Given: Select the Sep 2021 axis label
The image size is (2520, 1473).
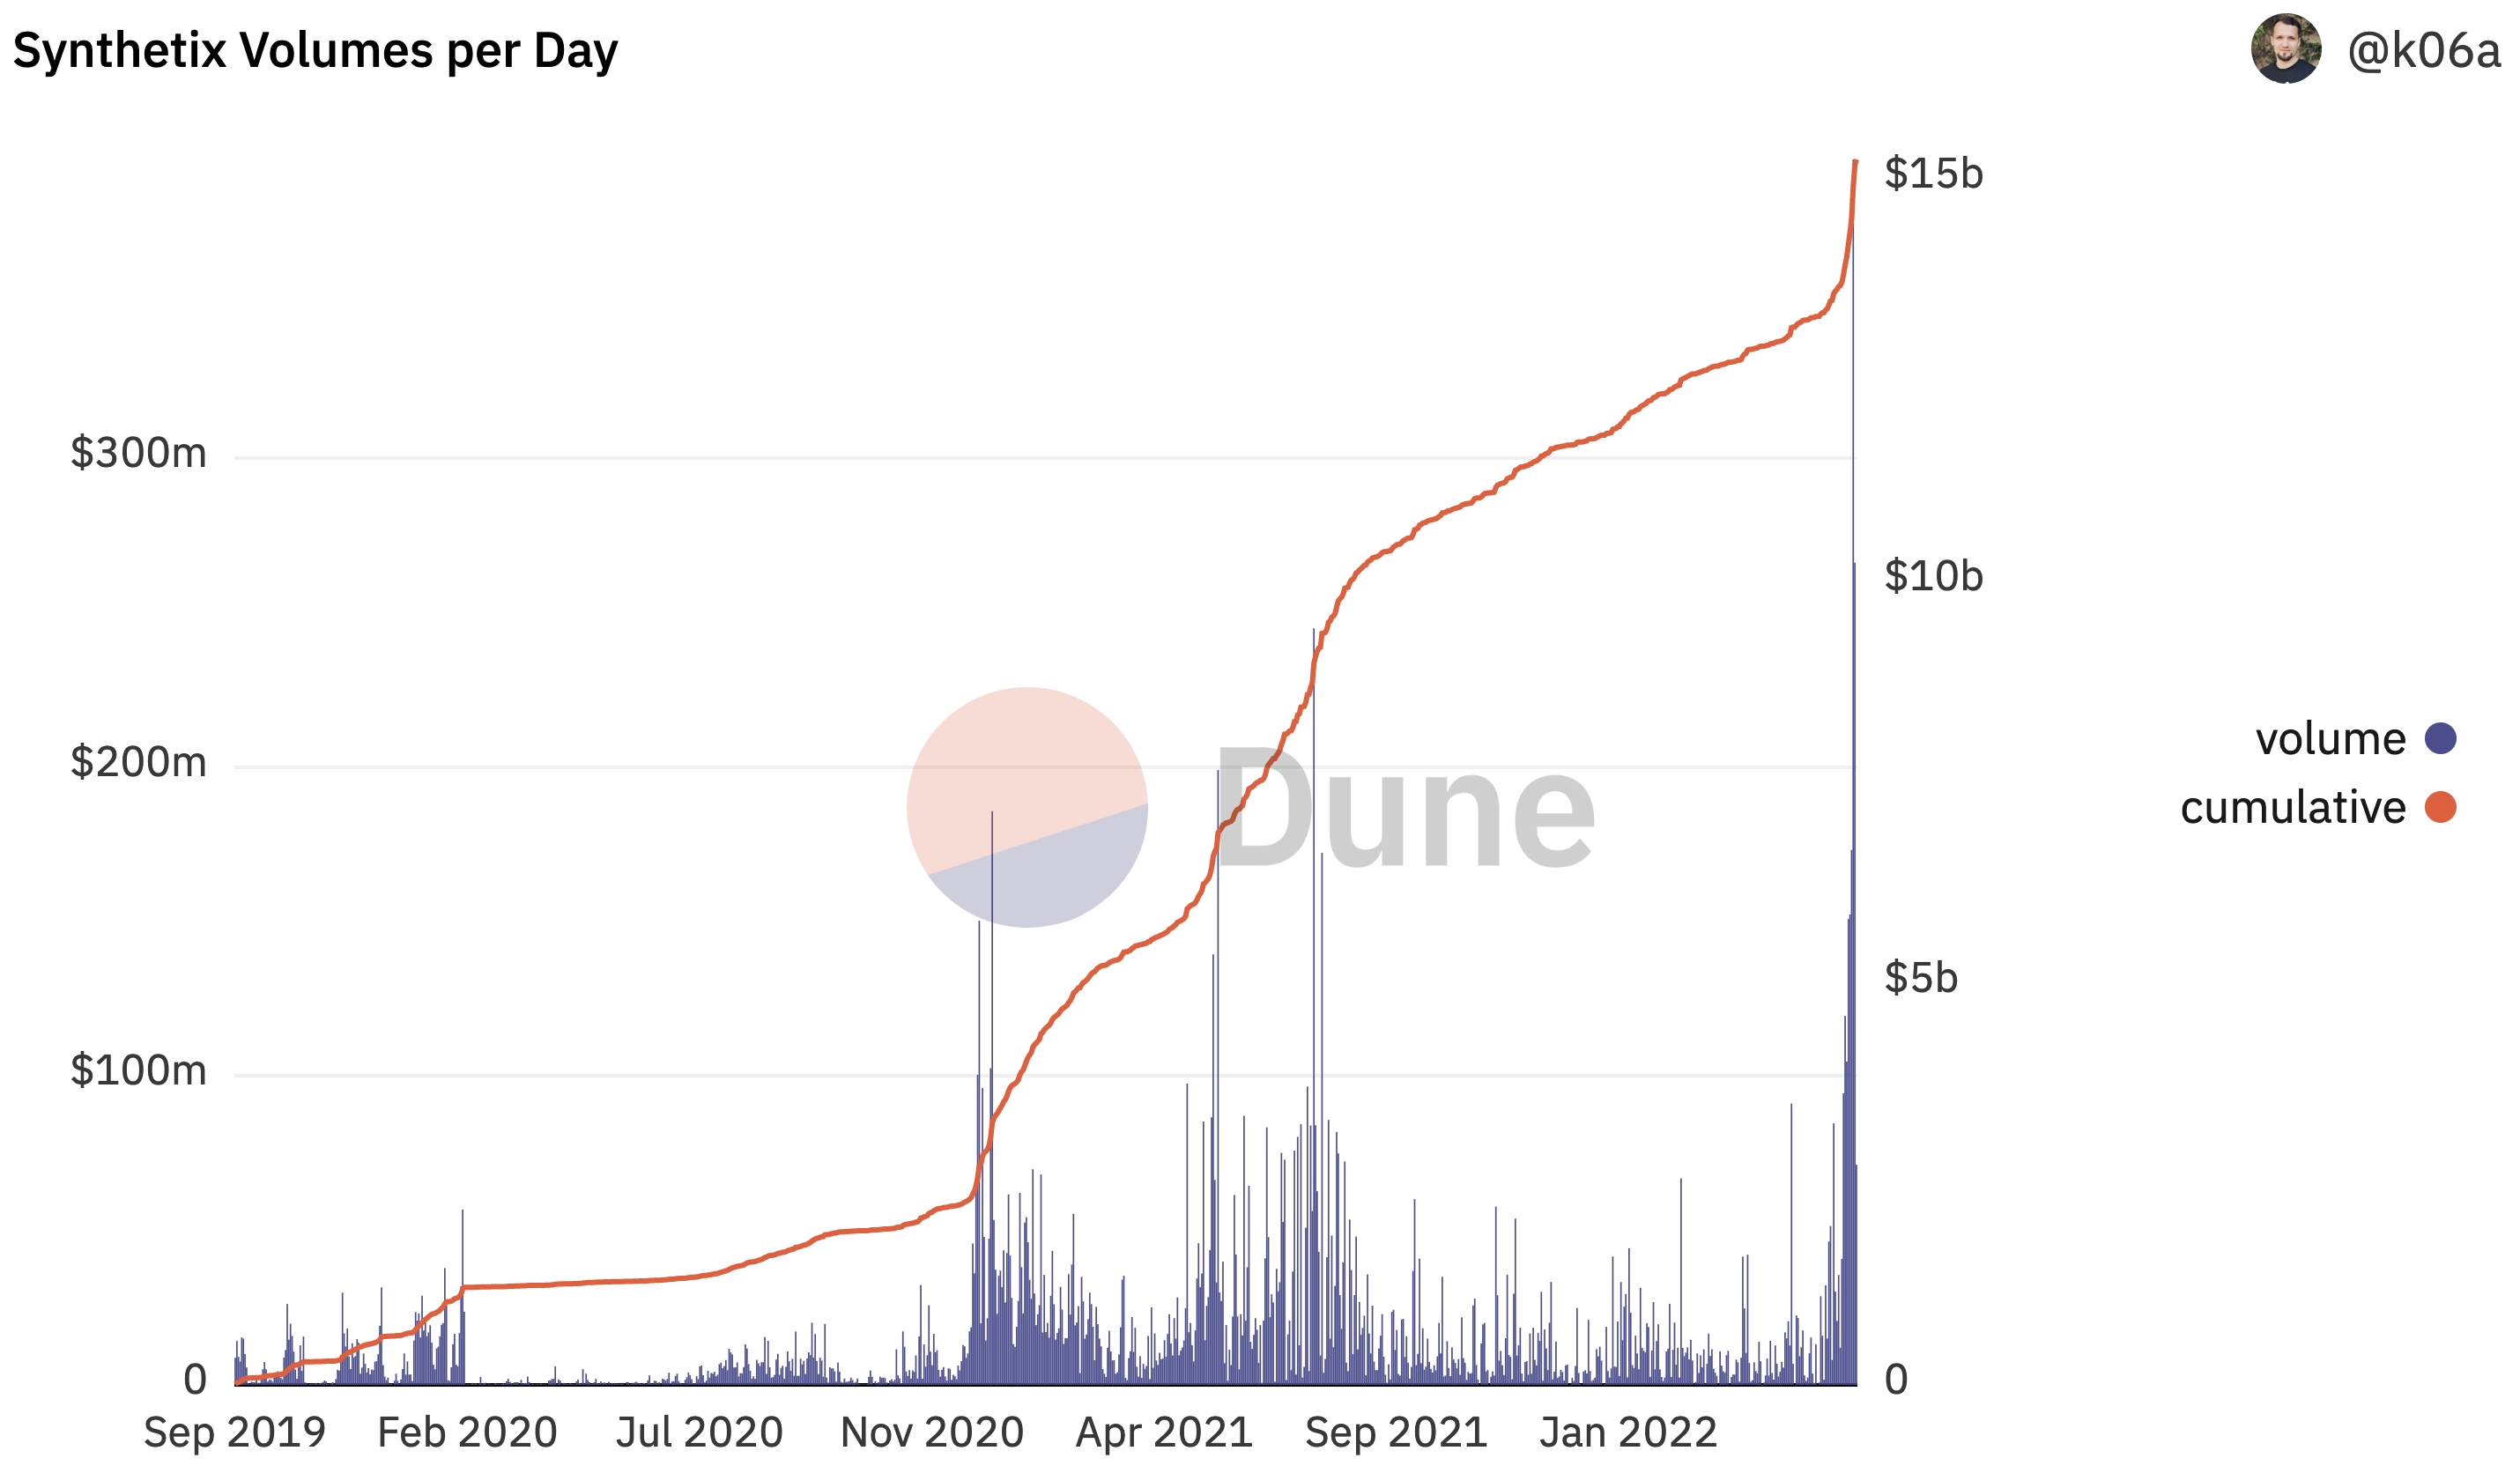Looking at the screenshot, I should 1396,1432.
